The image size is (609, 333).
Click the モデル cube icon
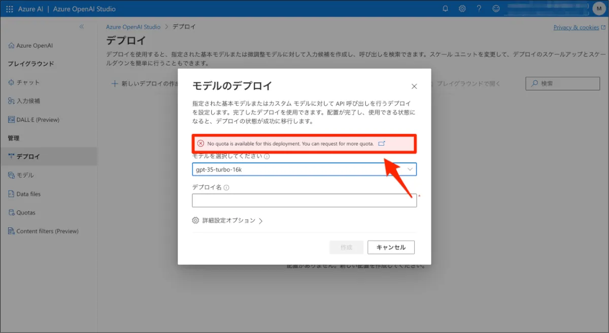pyautogui.click(x=11, y=175)
